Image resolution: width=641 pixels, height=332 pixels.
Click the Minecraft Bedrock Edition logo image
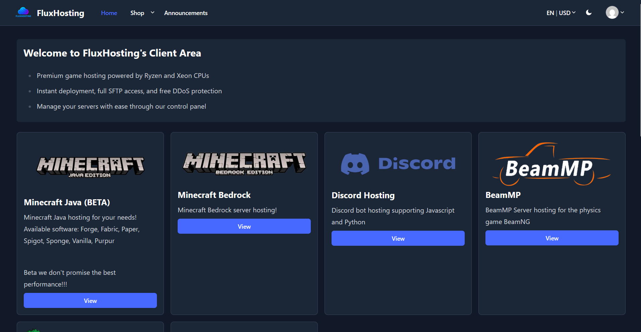click(x=244, y=163)
